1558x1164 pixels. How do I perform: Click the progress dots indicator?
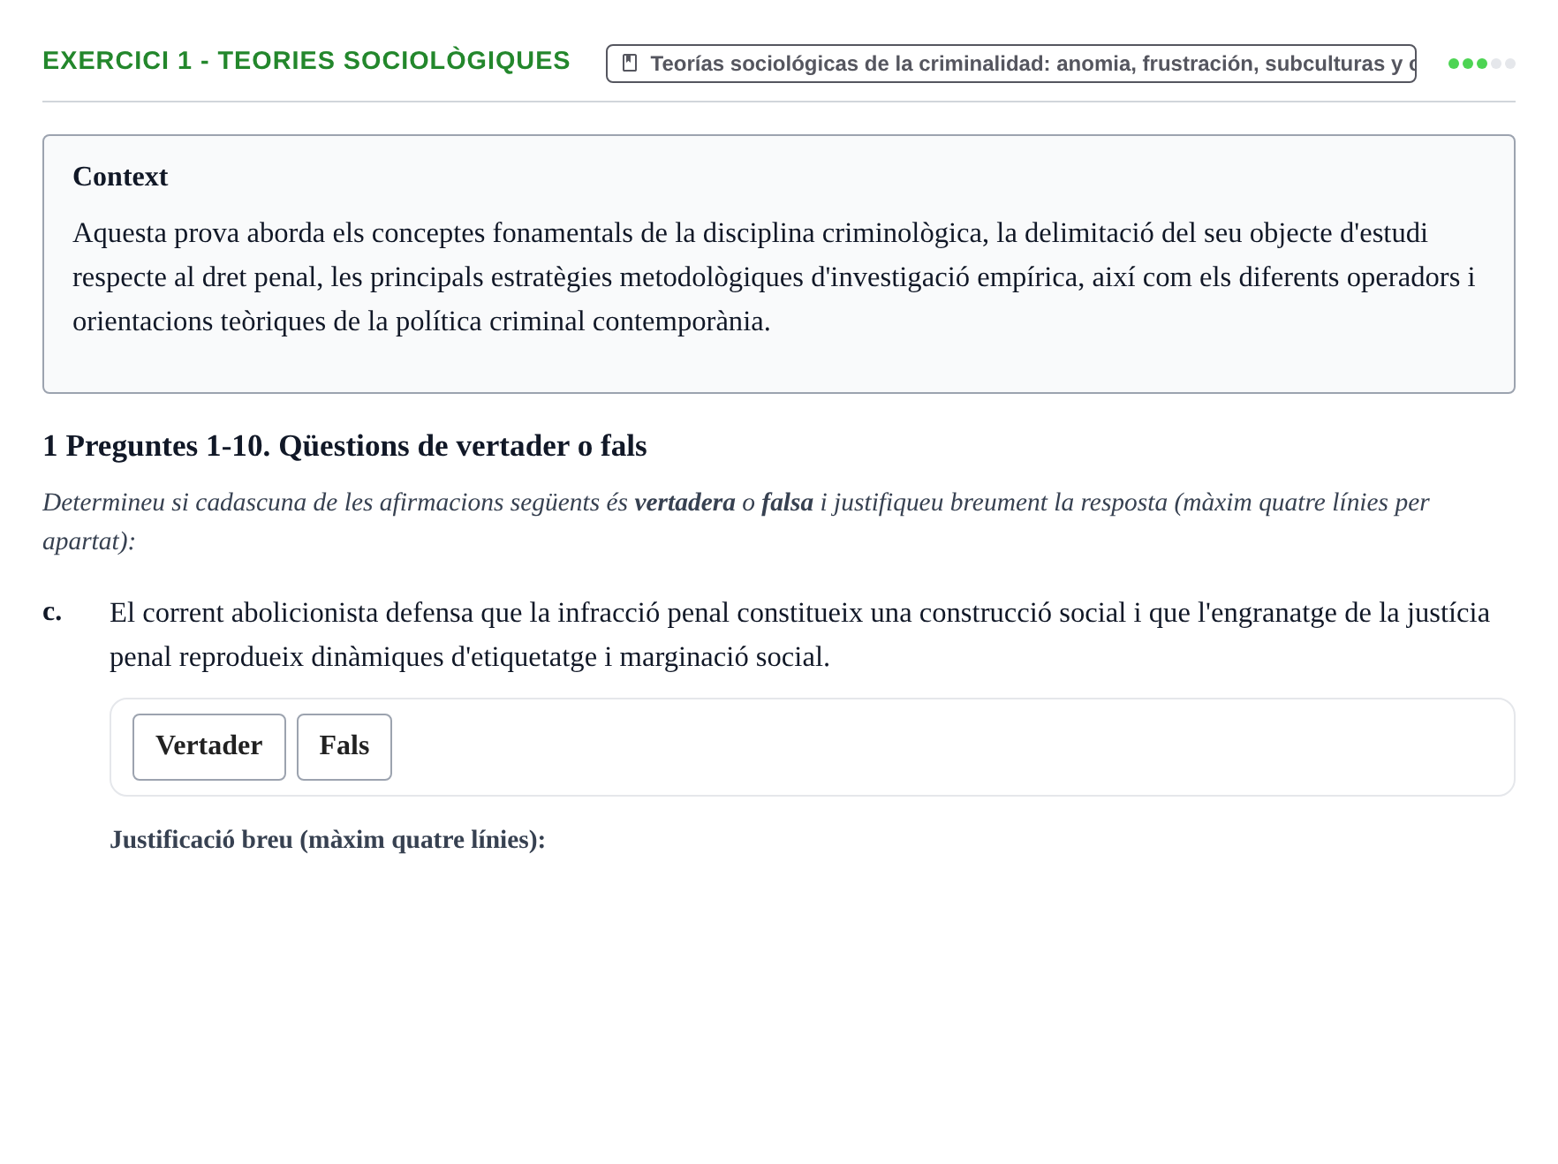1482,64
